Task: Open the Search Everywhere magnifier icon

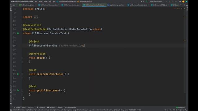Action: click(180, 2)
